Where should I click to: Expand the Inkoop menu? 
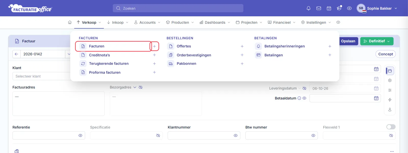point(118,22)
